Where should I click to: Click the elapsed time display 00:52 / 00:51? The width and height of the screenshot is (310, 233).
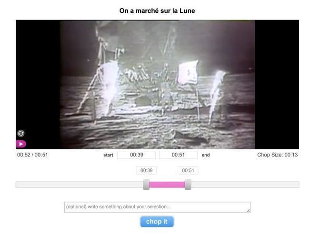click(x=32, y=155)
